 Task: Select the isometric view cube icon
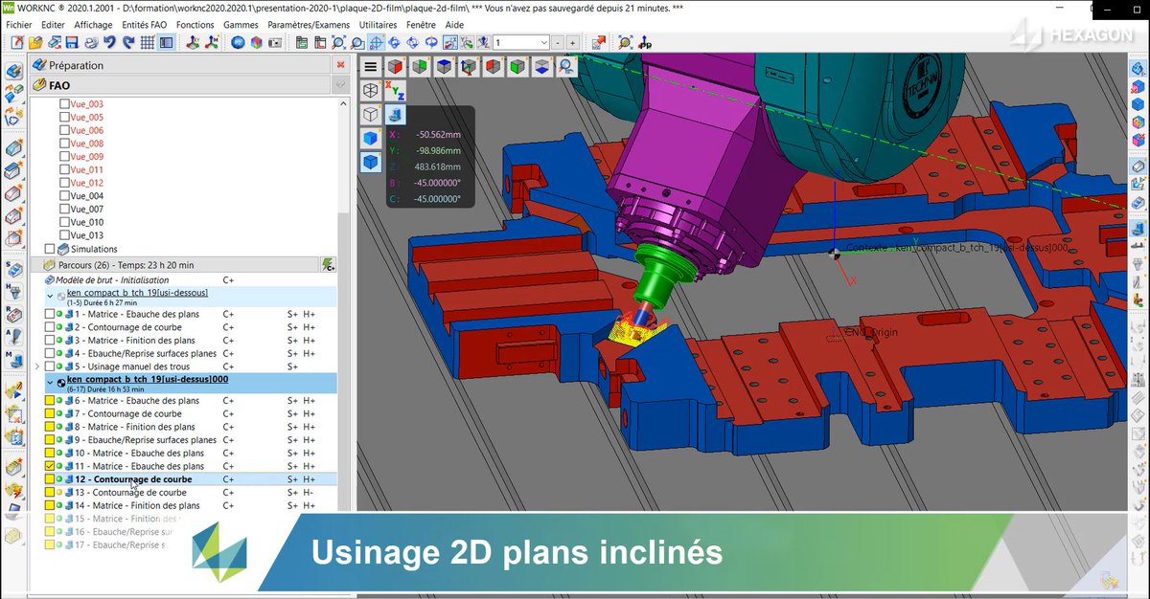[x=468, y=66]
